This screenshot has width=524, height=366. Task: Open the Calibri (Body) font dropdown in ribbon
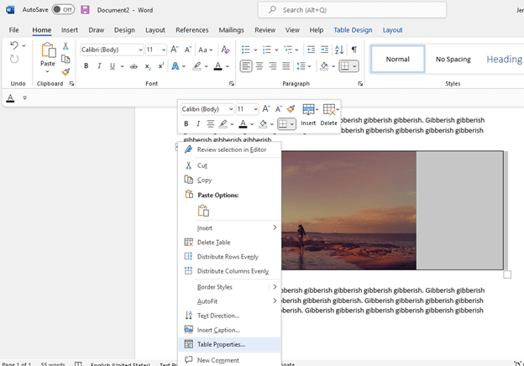(139, 50)
